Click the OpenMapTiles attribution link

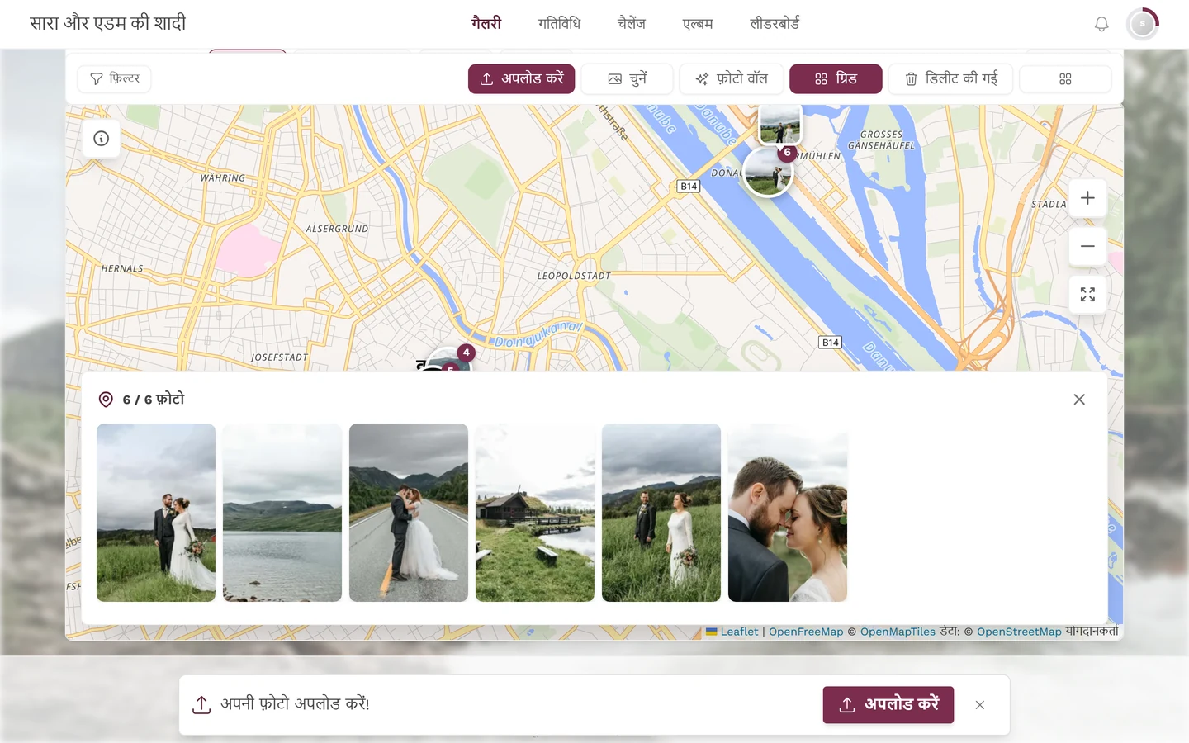pyautogui.click(x=898, y=632)
